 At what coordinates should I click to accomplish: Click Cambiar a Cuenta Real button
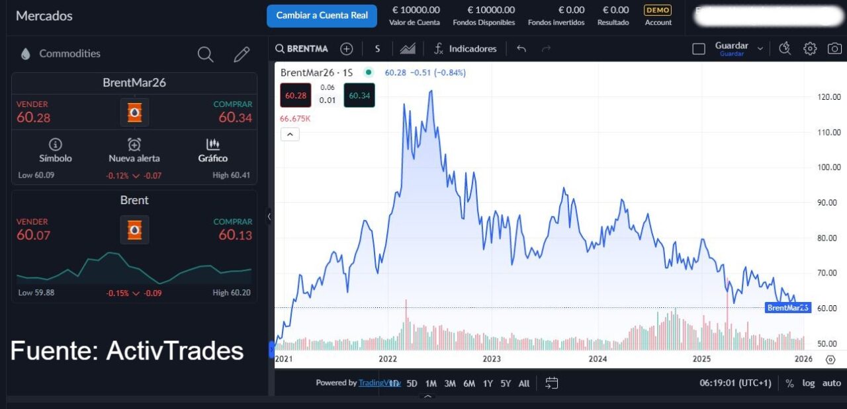coord(322,16)
